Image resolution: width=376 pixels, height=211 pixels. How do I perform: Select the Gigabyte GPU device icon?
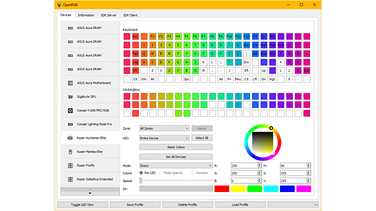pos(70,96)
